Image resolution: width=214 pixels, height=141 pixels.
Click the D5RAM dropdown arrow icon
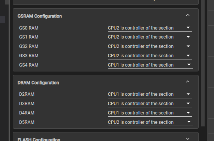coord(189,122)
